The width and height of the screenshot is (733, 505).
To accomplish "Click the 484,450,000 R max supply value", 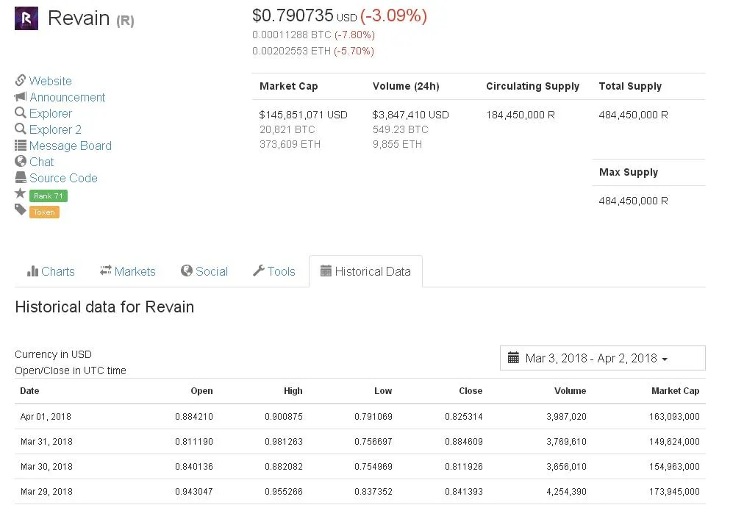I will [x=634, y=201].
